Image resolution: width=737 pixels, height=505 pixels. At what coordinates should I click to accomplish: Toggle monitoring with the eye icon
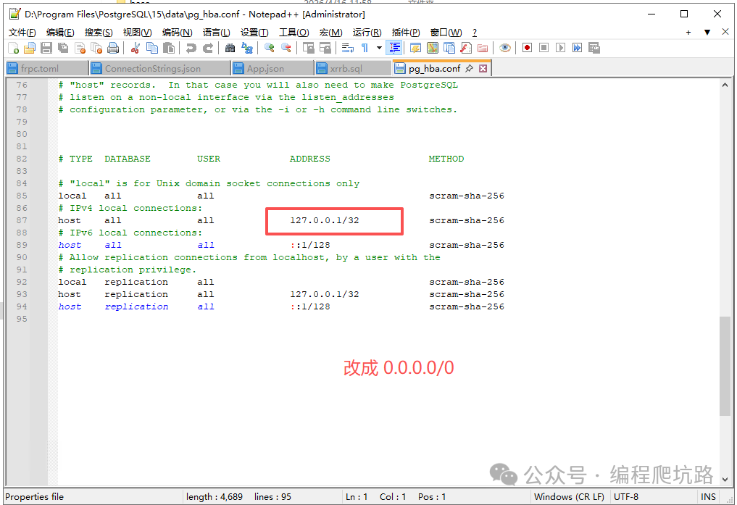[505, 48]
